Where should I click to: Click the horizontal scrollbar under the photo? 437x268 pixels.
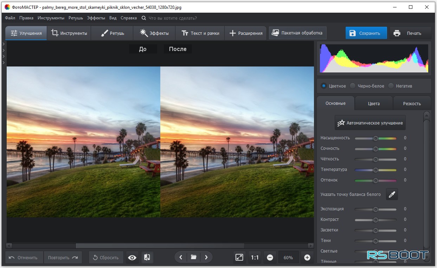coord(160,245)
